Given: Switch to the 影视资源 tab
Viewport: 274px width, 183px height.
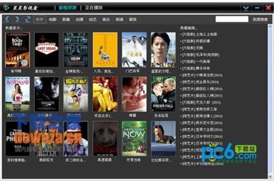Looking at the screenshot, I should pos(68,8).
